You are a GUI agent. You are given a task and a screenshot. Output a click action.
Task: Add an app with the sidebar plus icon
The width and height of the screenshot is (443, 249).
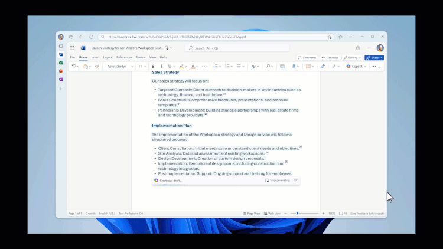click(61, 89)
